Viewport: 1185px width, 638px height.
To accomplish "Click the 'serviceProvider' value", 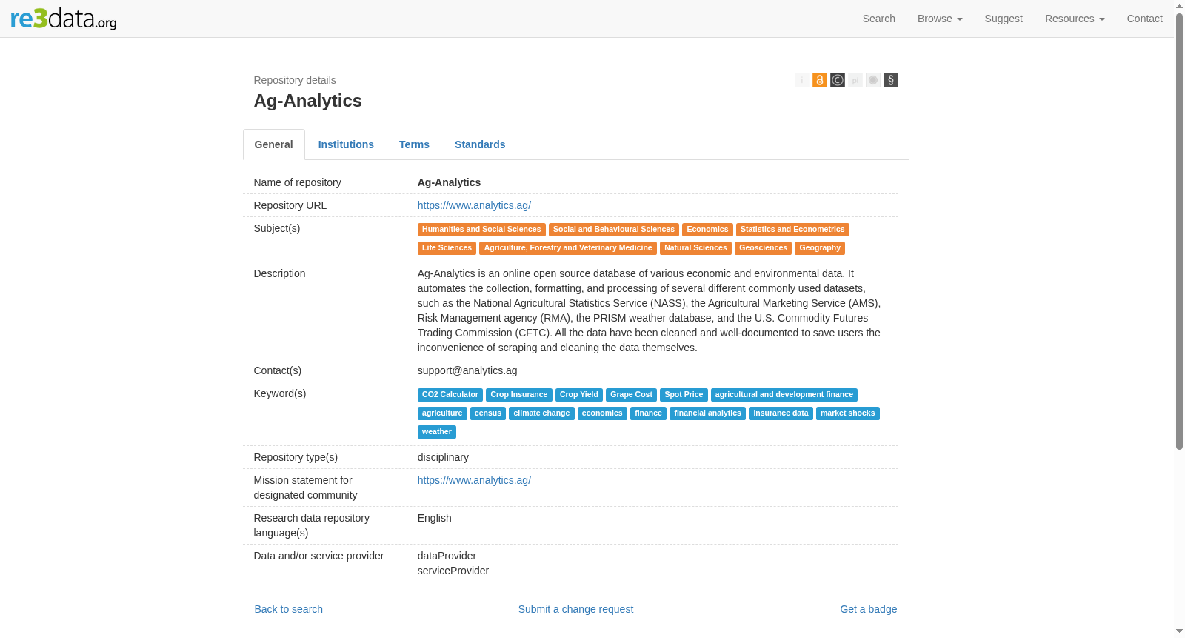I will click(x=453, y=571).
